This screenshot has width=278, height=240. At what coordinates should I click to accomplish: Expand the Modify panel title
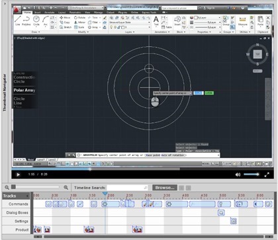click(x=83, y=32)
